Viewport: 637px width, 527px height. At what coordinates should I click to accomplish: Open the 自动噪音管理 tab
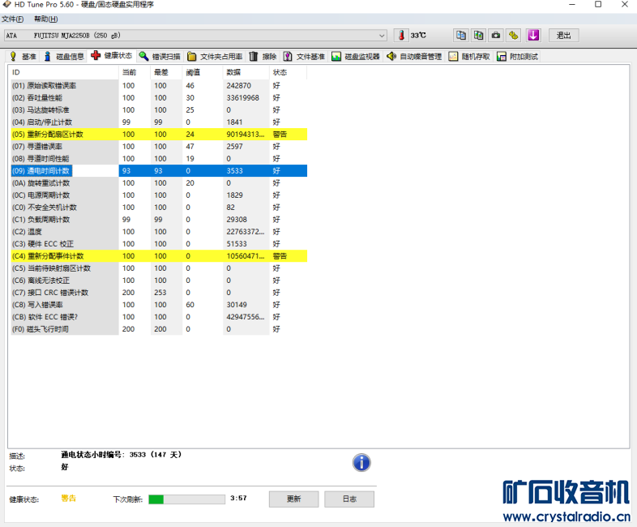[414, 57]
